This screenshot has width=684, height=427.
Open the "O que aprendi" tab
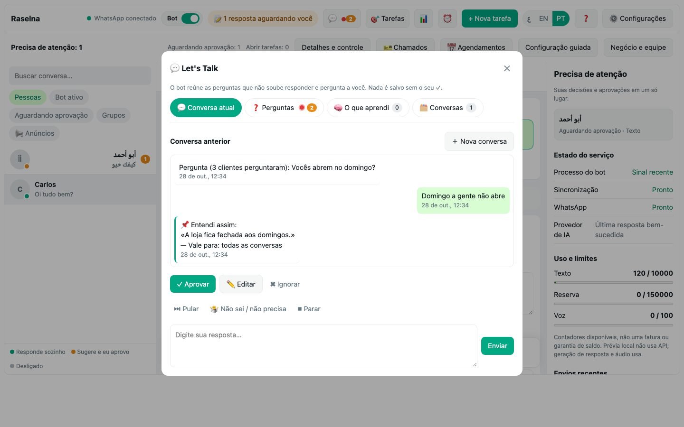[368, 108]
